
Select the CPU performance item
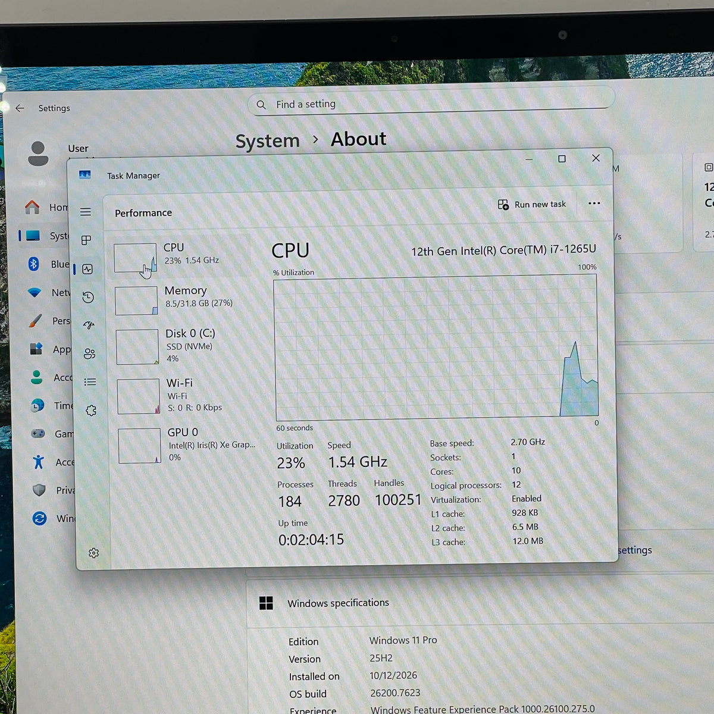(184, 256)
